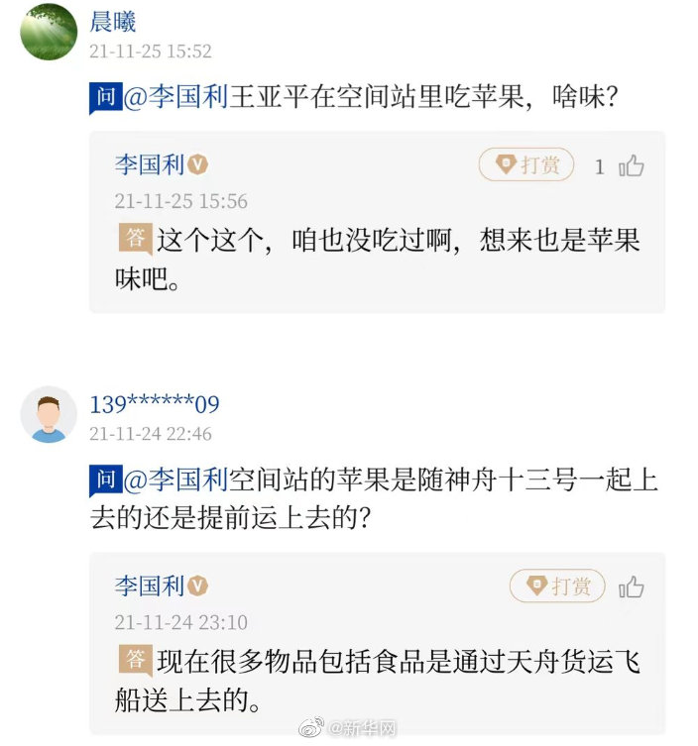Click the 答 badge before 这个这个
This screenshot has height=746, width=698.
click(x=136, y=239)
